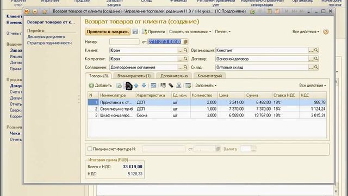Move row down with blue down arrow
The width and height of the screenshot is (348, 196).
(x=144, y=85)
